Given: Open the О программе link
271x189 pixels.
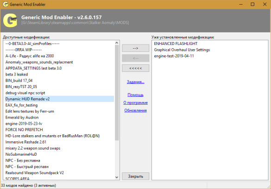Looking at the screenshot, I should 135,103.
